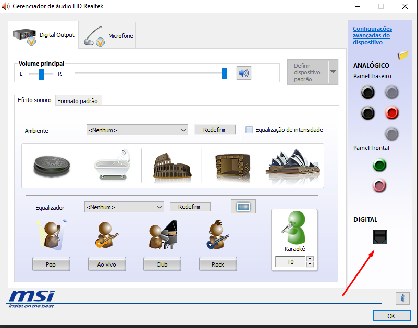Click the digital optical output connector
The image size is (418, 328).
[x=379, y=237]
